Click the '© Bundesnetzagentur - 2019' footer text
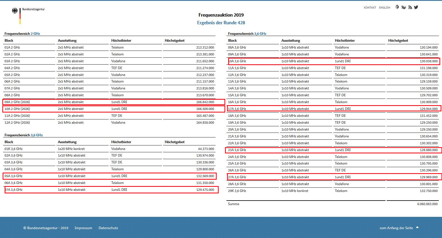The height and width of the screenshot is (238, 442). click(x=46, y=228)
